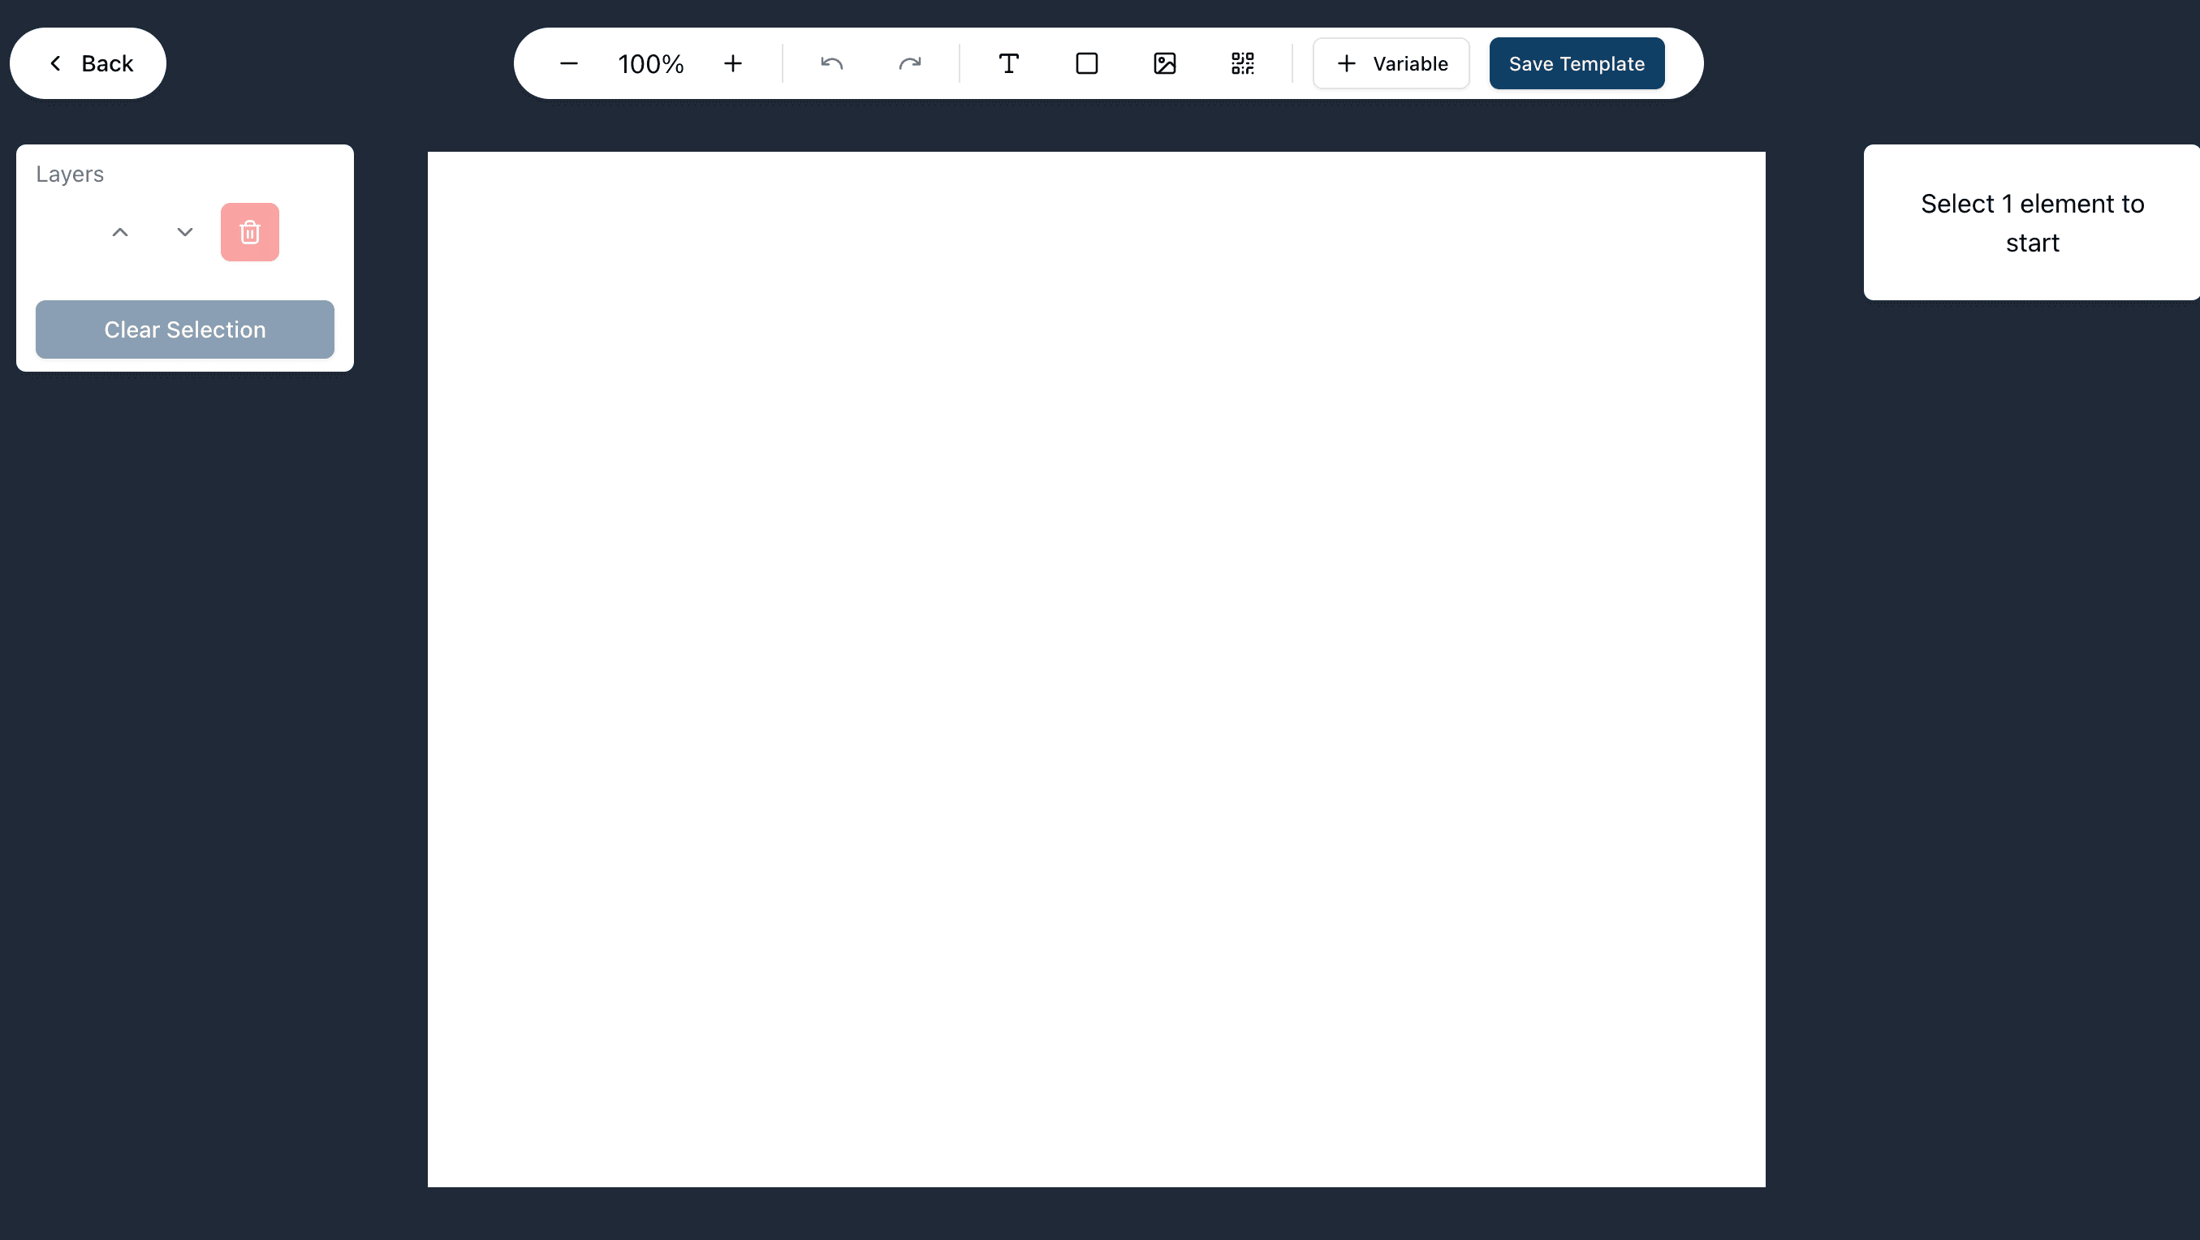Zoom out using the minus icon
Viewport: 2200px width, 1240px height.
pos(569,63)
